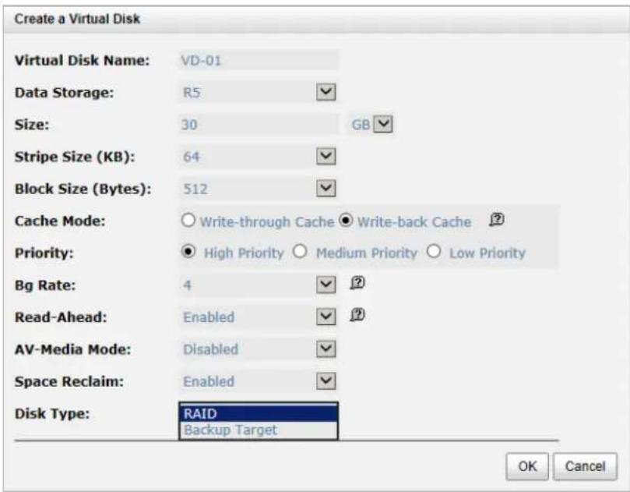Select RAID in Disk Type list
The width and height of the screenshot is (630, 492).
coord(259,413)
